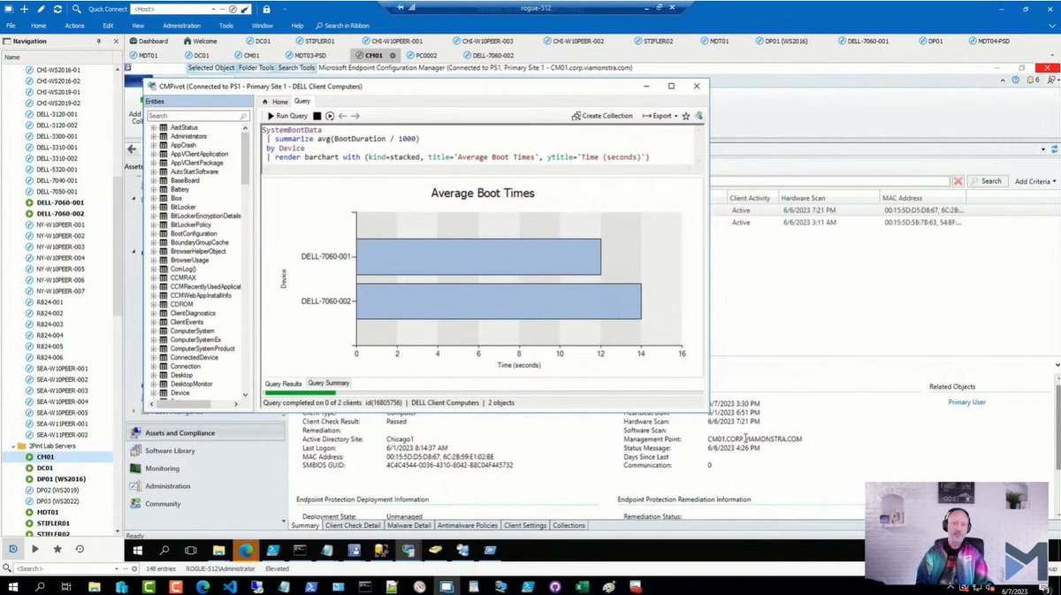Switch to the Query Results tab
This screenshot has width=1061, height=595.
point(283,384)
